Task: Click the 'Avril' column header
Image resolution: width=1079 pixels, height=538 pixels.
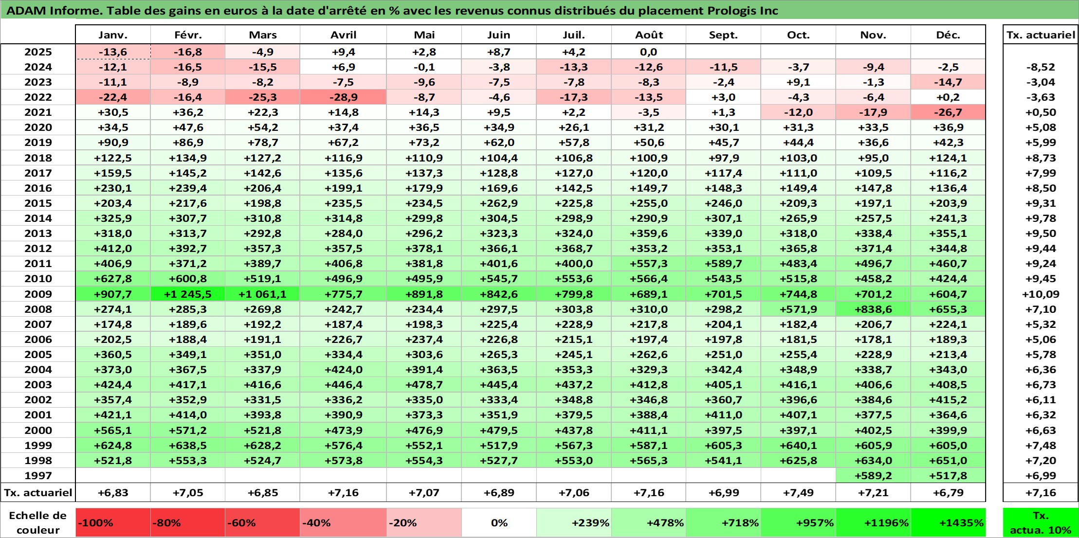Action: [x=343, y=35]
